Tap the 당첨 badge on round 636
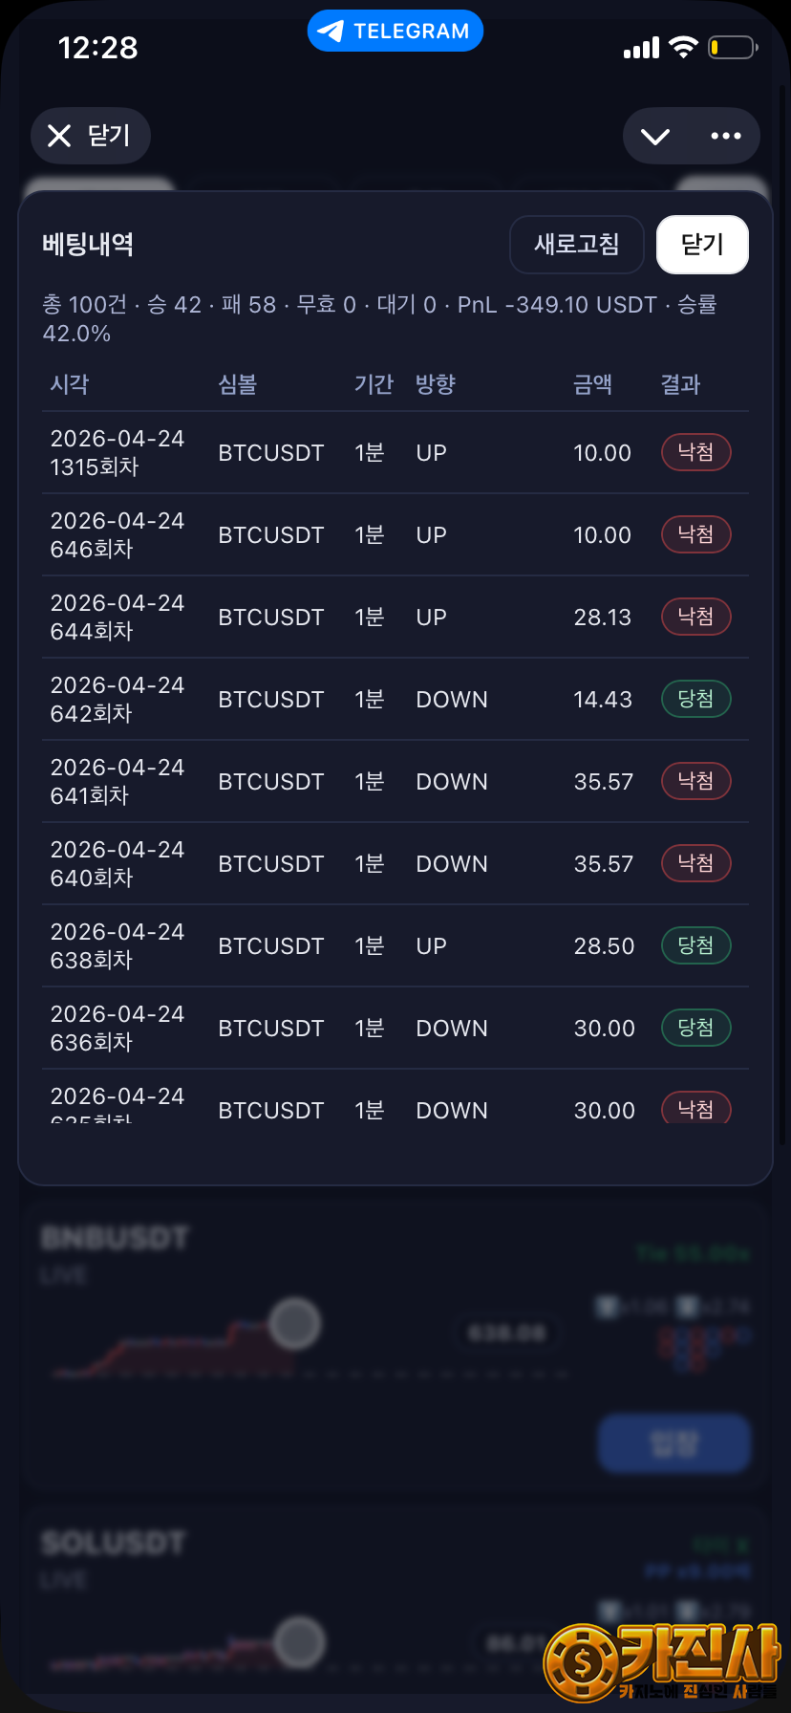The height and width of the screenshot is (1713, 791). coord(695,1028)
